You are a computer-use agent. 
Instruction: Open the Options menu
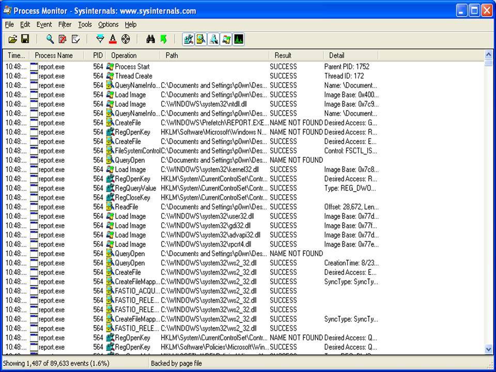tap(108, 24)
